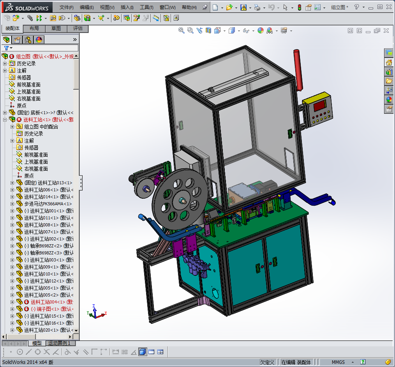Expand the 历史记录 tree node

(5, 64)
